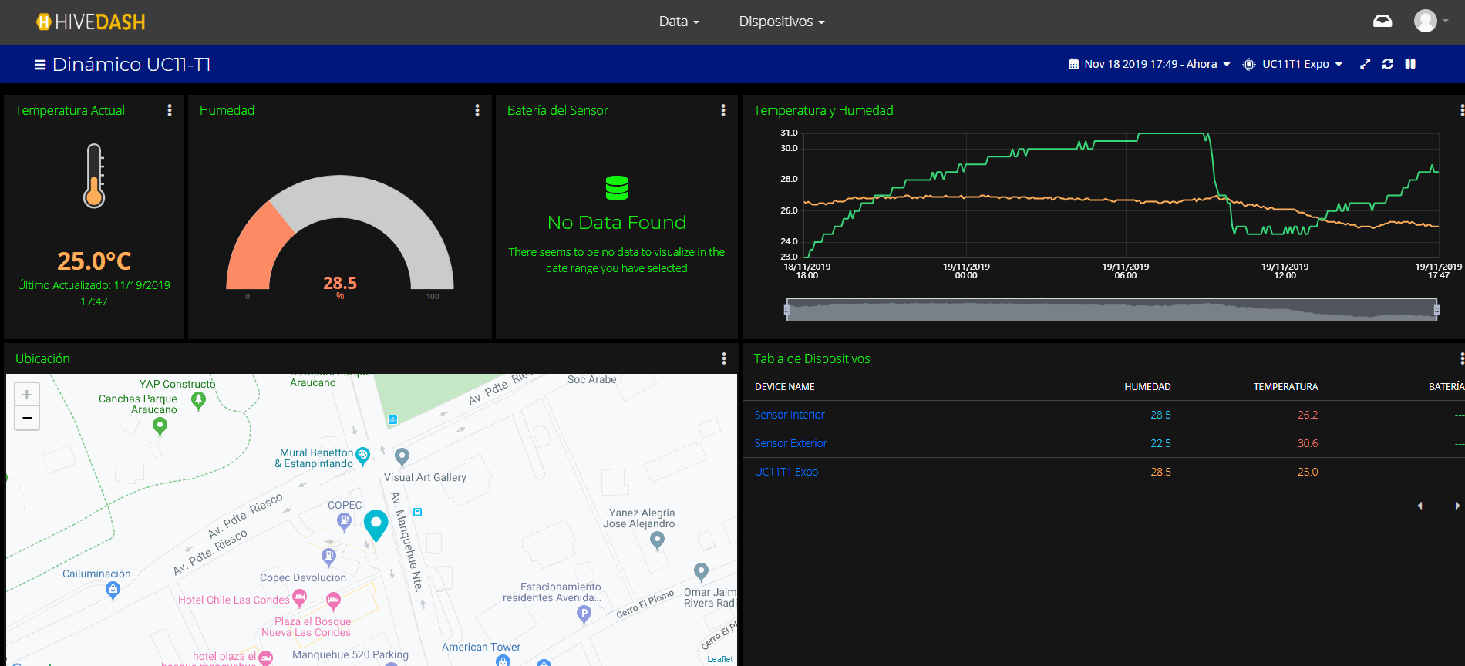The image size is (1465, 666).
Task: Open the hamburger menu beside Dinámico UC11-T1
Action: point(40,65)
